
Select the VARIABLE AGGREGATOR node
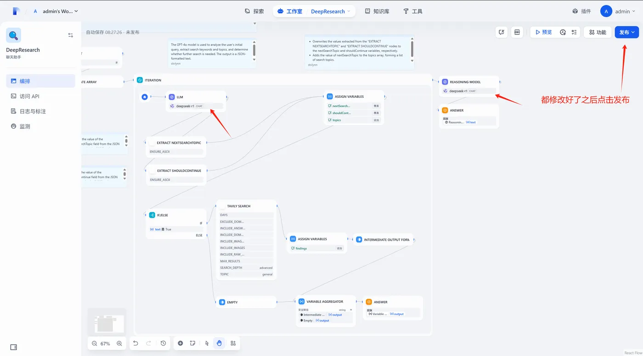tap(326, 311)
